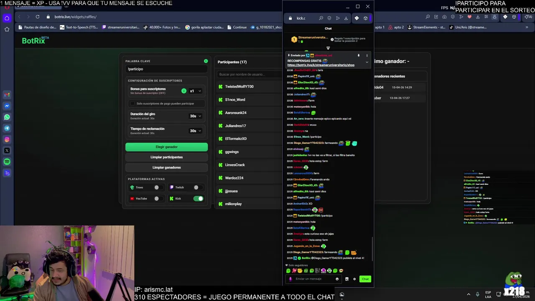Screen dimensions: 535x301
Task: Open the streameruniversitari... Twitch bookmark
Action: (120, 27)
